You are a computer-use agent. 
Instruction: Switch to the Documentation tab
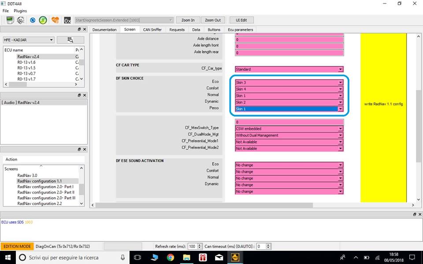point(104,29)
